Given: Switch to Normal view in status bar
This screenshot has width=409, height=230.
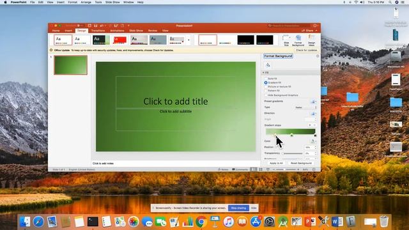Looking at the screenshot, I should (254, 169).
